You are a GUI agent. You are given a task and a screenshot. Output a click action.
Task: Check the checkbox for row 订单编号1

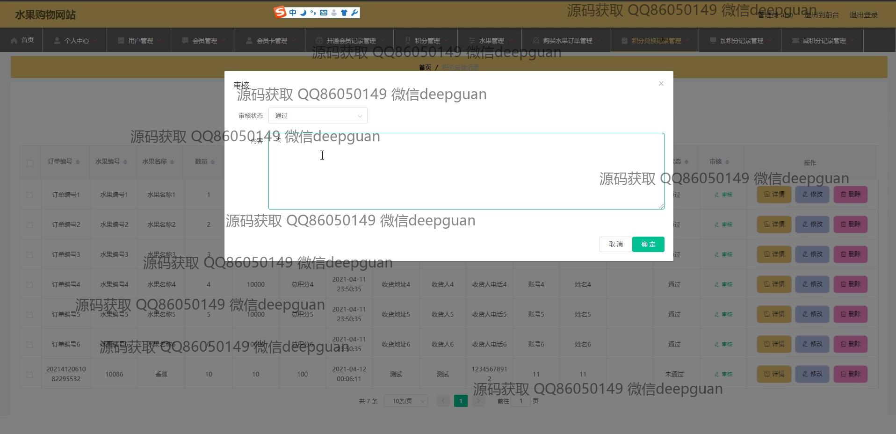[30, 195]
